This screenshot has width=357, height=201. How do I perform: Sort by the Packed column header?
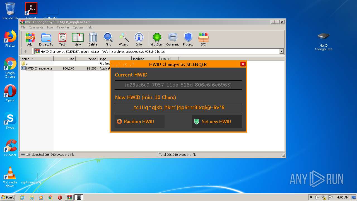87,59
